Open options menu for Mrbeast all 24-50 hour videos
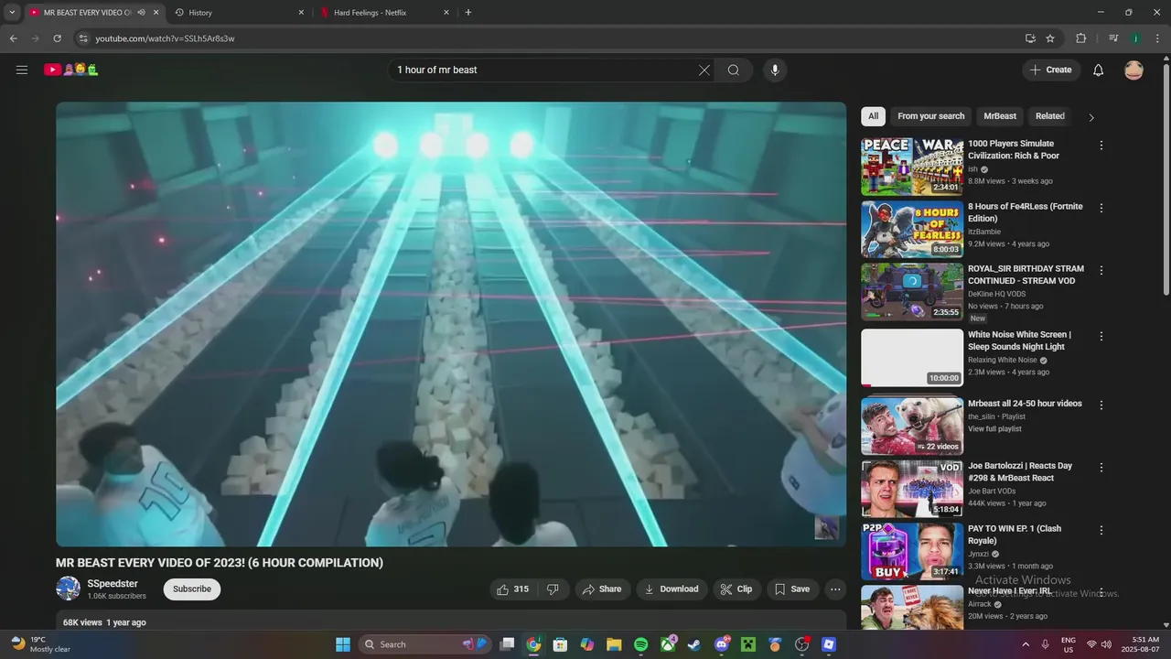 (x=1101, y=405)
